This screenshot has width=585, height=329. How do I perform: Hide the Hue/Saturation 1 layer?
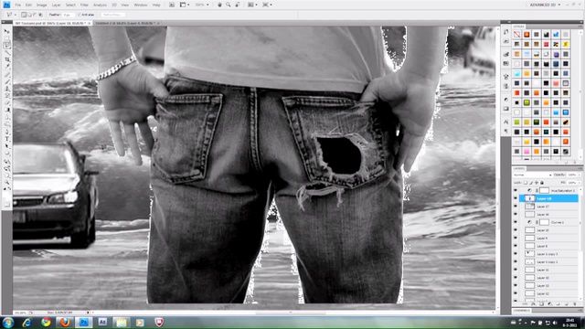pyautogui.click(x=516, y=191)
